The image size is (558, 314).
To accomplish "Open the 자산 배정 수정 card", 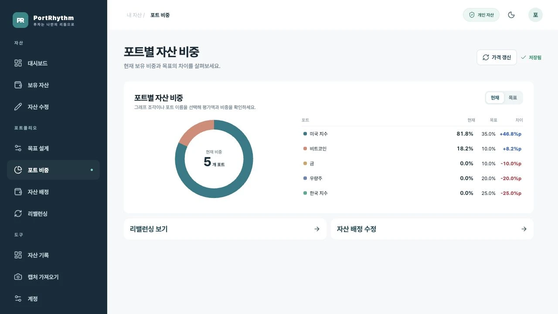I will (432, 229).
